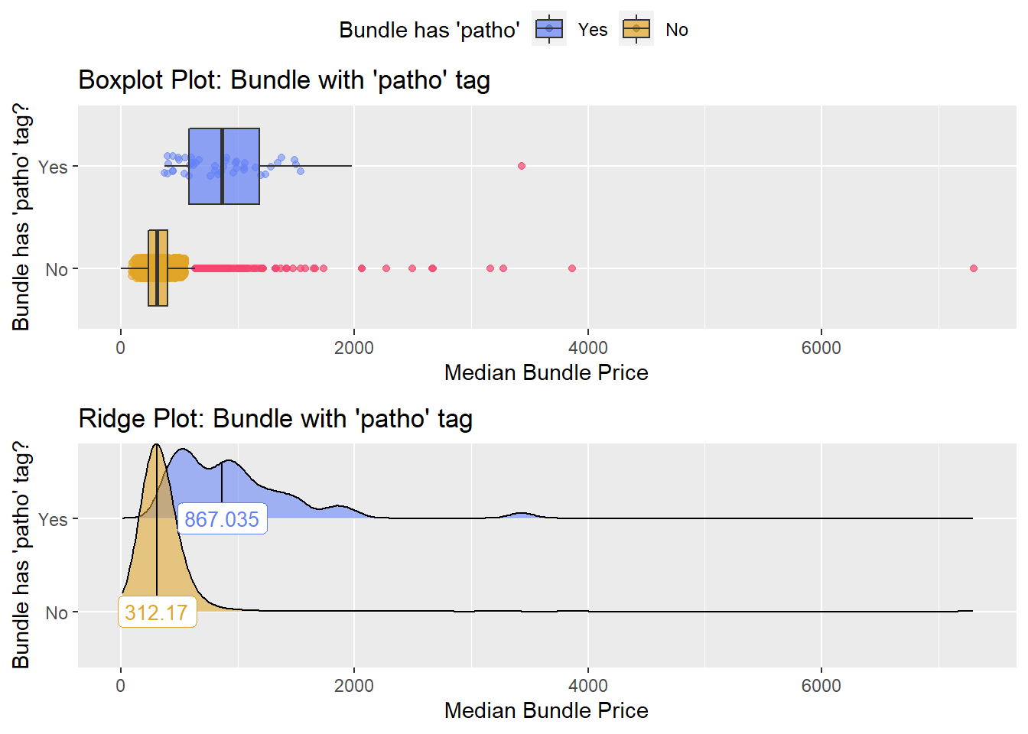Click the 312.17 median label
The height and width of the screenshot is (734, 1028).
pos(157,612)
